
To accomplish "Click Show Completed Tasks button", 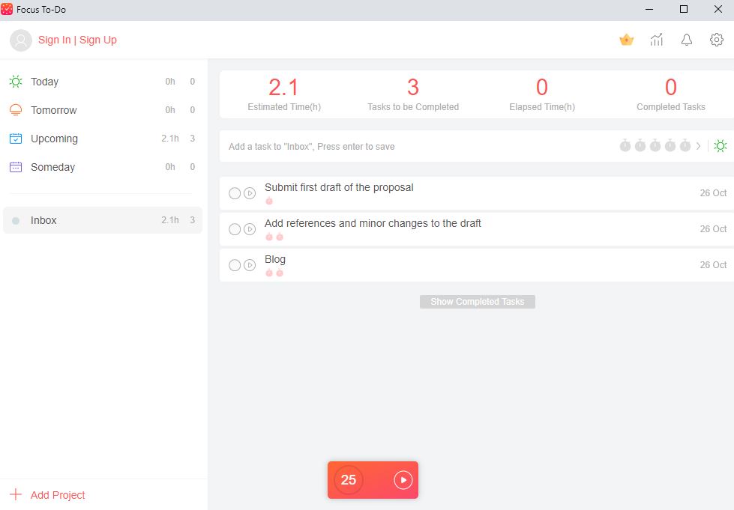I will 478,302.
